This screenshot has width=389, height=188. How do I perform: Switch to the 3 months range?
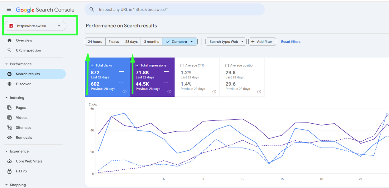pos(151,42)
